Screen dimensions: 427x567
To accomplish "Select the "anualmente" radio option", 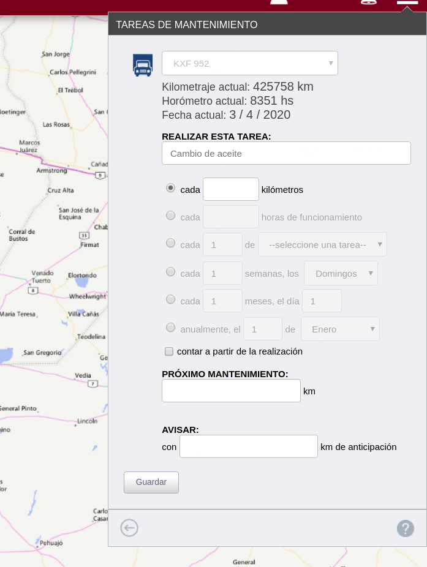I will pos(171,328).
